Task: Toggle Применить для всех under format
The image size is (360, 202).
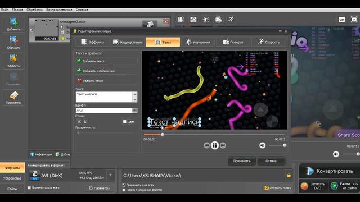Action: tap(29, 188)
